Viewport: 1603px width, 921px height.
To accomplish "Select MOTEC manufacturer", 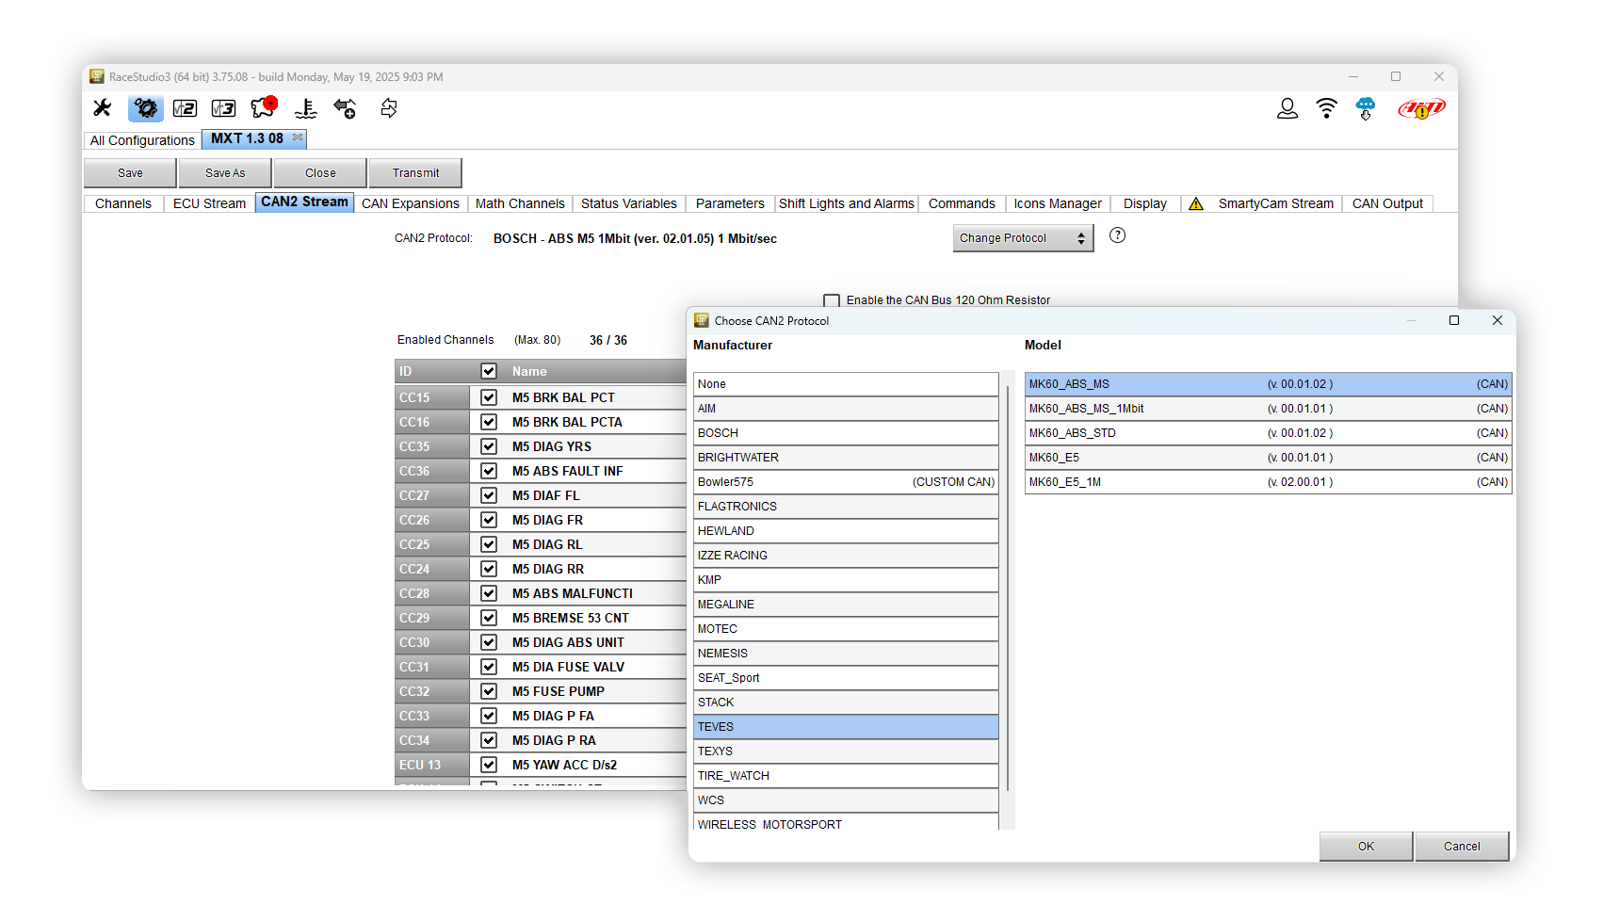I will click(x=846, y=629).
